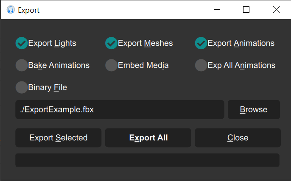The image size is (291, 181).
Task: Enable the Bake Animations option
Action: 22,65
